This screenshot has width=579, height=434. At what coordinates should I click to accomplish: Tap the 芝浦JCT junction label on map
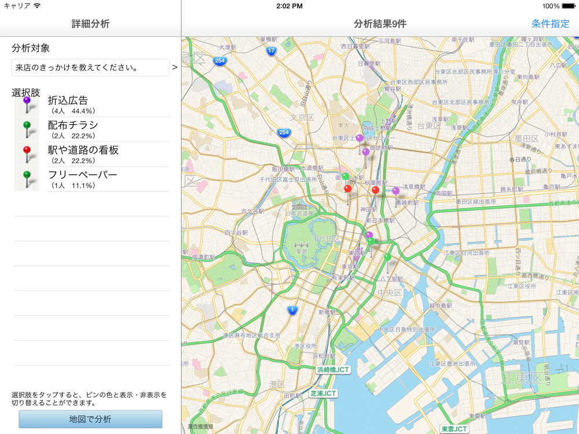point(323,393)
